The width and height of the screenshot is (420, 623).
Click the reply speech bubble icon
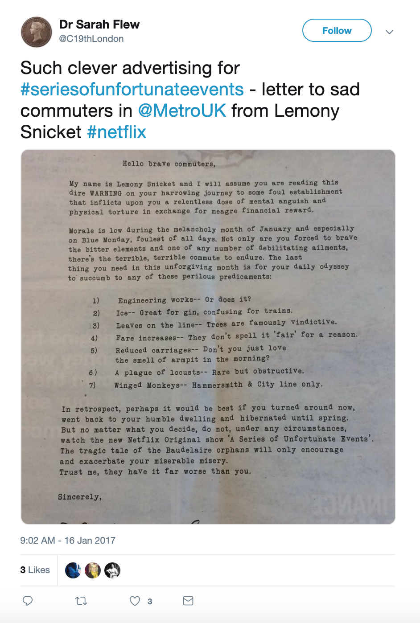[28, 601]
